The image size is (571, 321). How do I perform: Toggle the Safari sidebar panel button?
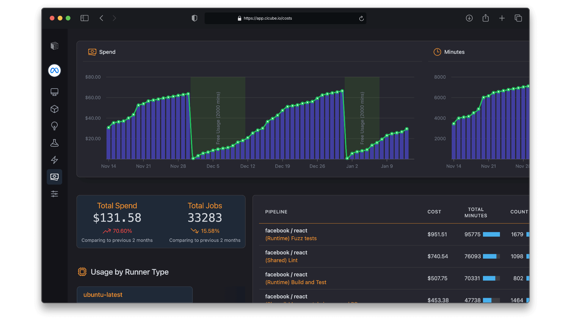tap(84, 18)
